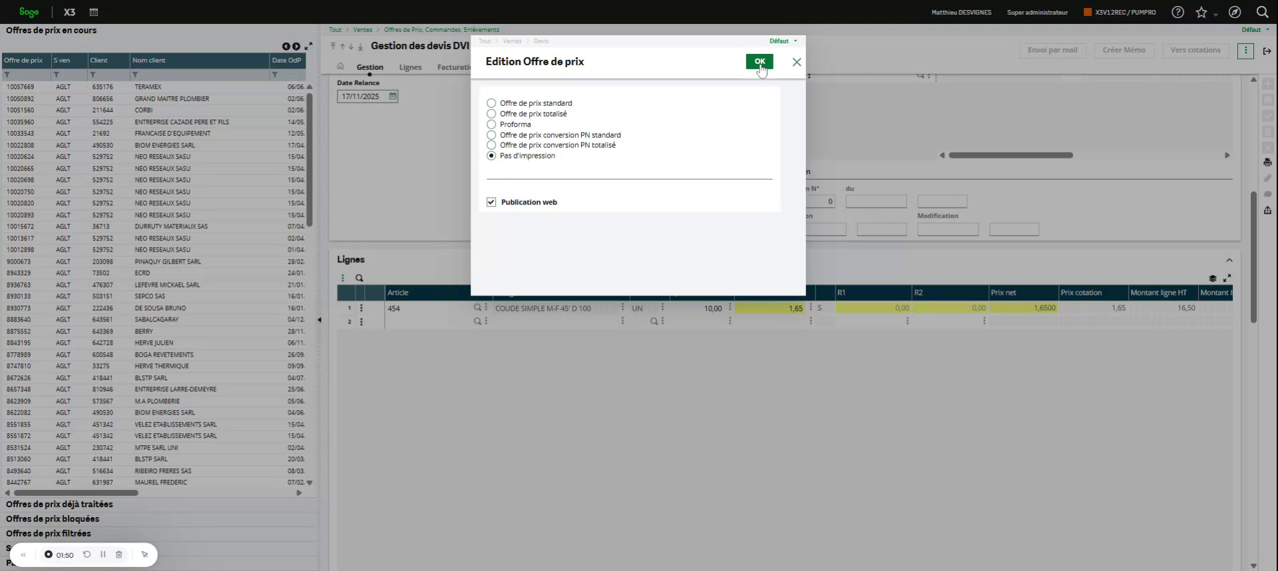The width and height of the screenshot is (1278, 571).
Task: Expand Offres de prix déjà traitées section
Action: pyautogui.click(x=59, y=504)
